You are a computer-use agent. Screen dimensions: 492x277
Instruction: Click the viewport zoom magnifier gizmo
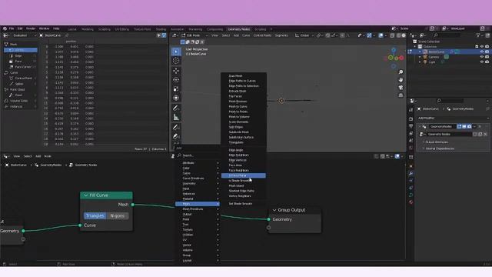(x=401, y=72)
